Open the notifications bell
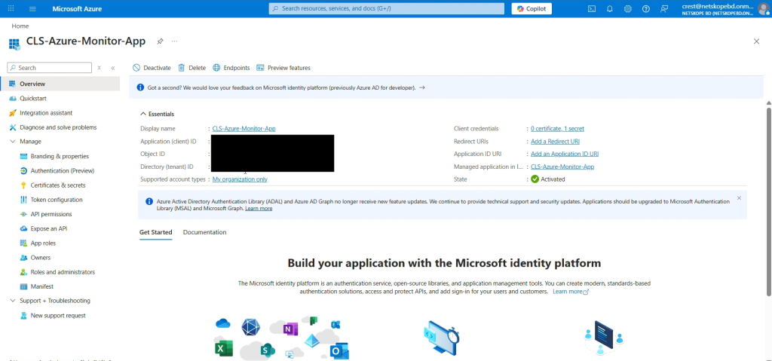The height and width of the screenshot is (361, 772). (x=609, y=9)
